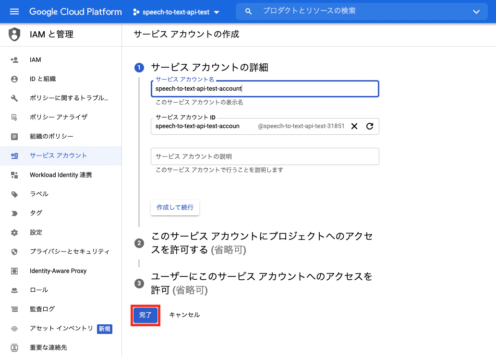Focus the サービス アカウントの説明 field

pyautogui.click(x=265, y=156)
